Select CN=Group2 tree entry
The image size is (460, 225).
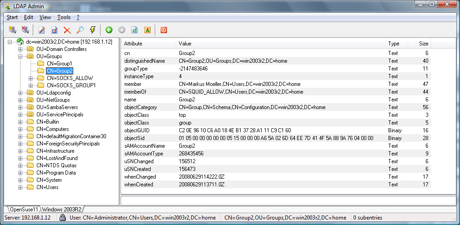point(60,70)
